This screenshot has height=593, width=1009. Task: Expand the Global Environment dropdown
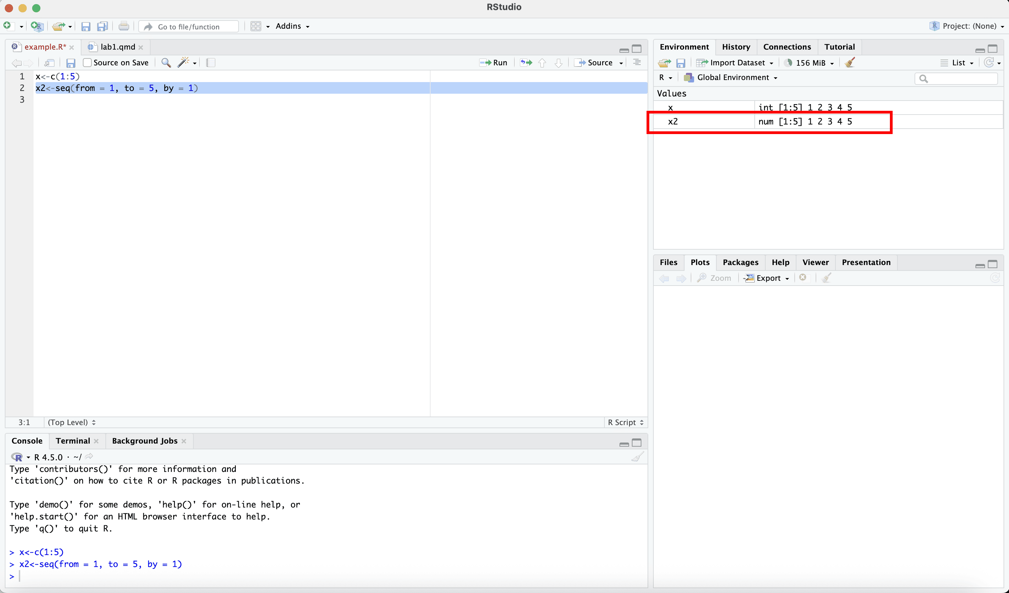pos(732,77)
